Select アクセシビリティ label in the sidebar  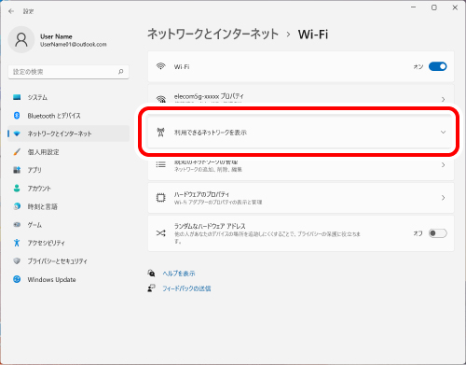click(x=46, y=243)
